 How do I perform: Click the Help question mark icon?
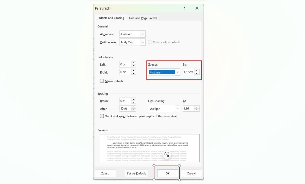pyautogui.click(x=184, y=8)
